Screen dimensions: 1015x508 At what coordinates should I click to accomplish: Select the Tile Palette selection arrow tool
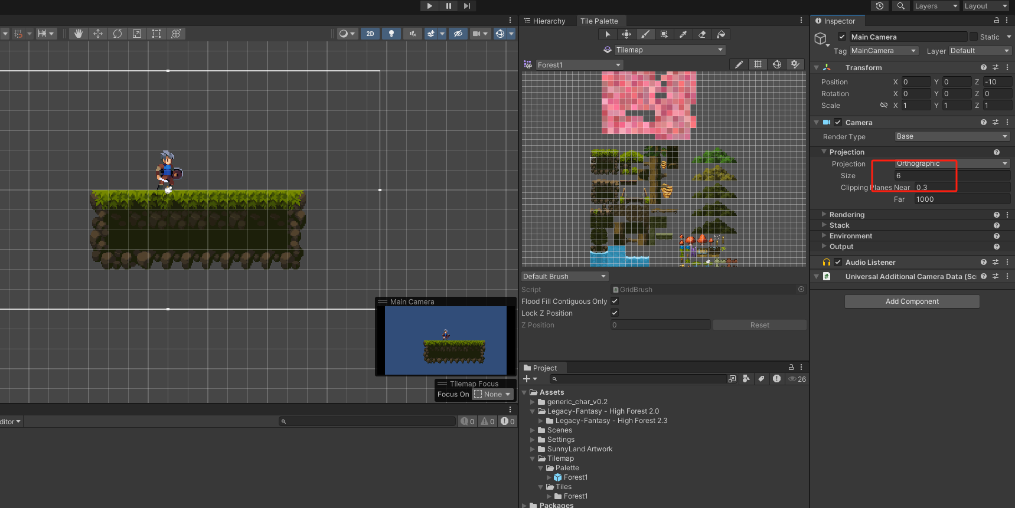coord(608,34)
